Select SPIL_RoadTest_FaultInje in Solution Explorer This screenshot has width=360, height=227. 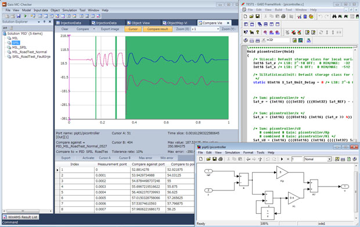(31, 57)
